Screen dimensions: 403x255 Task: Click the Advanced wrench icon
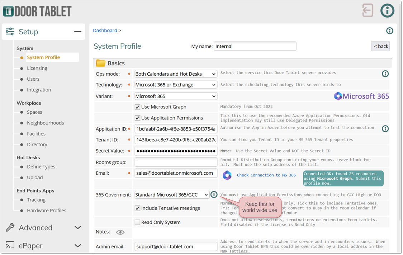coord(10,227)
